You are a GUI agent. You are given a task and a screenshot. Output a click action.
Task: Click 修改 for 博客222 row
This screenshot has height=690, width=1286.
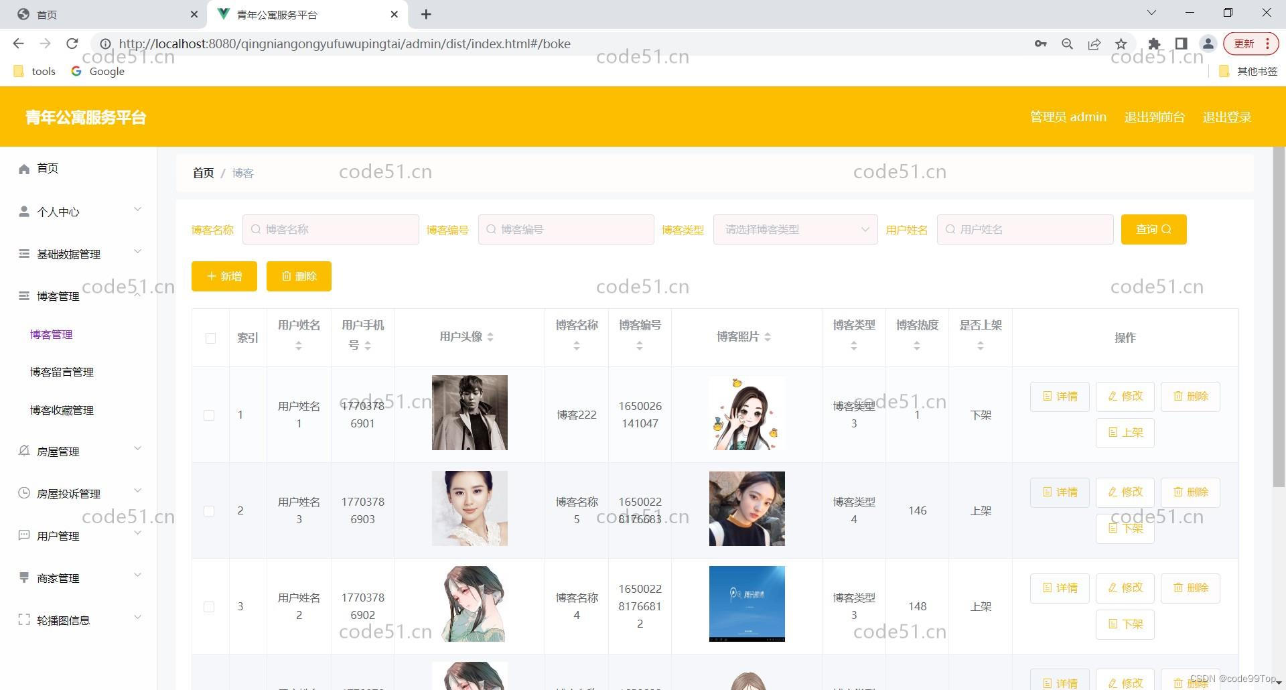[1125, 397]
